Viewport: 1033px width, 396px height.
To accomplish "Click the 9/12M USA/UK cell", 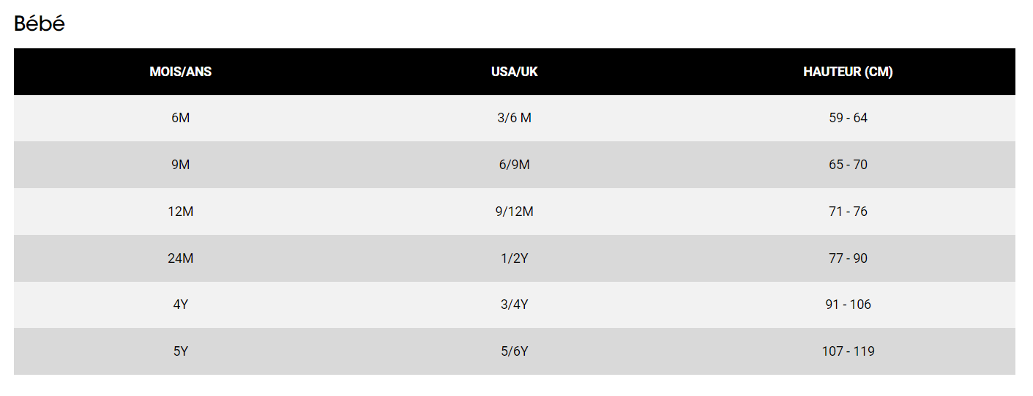I will [x=514, y=212].
